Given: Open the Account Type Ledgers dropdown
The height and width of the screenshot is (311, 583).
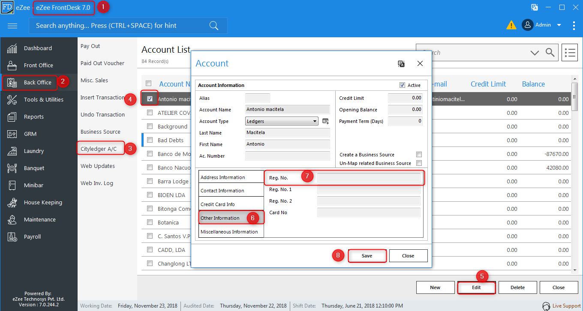Looking at the screenshot, I should [x=282, y=121].
